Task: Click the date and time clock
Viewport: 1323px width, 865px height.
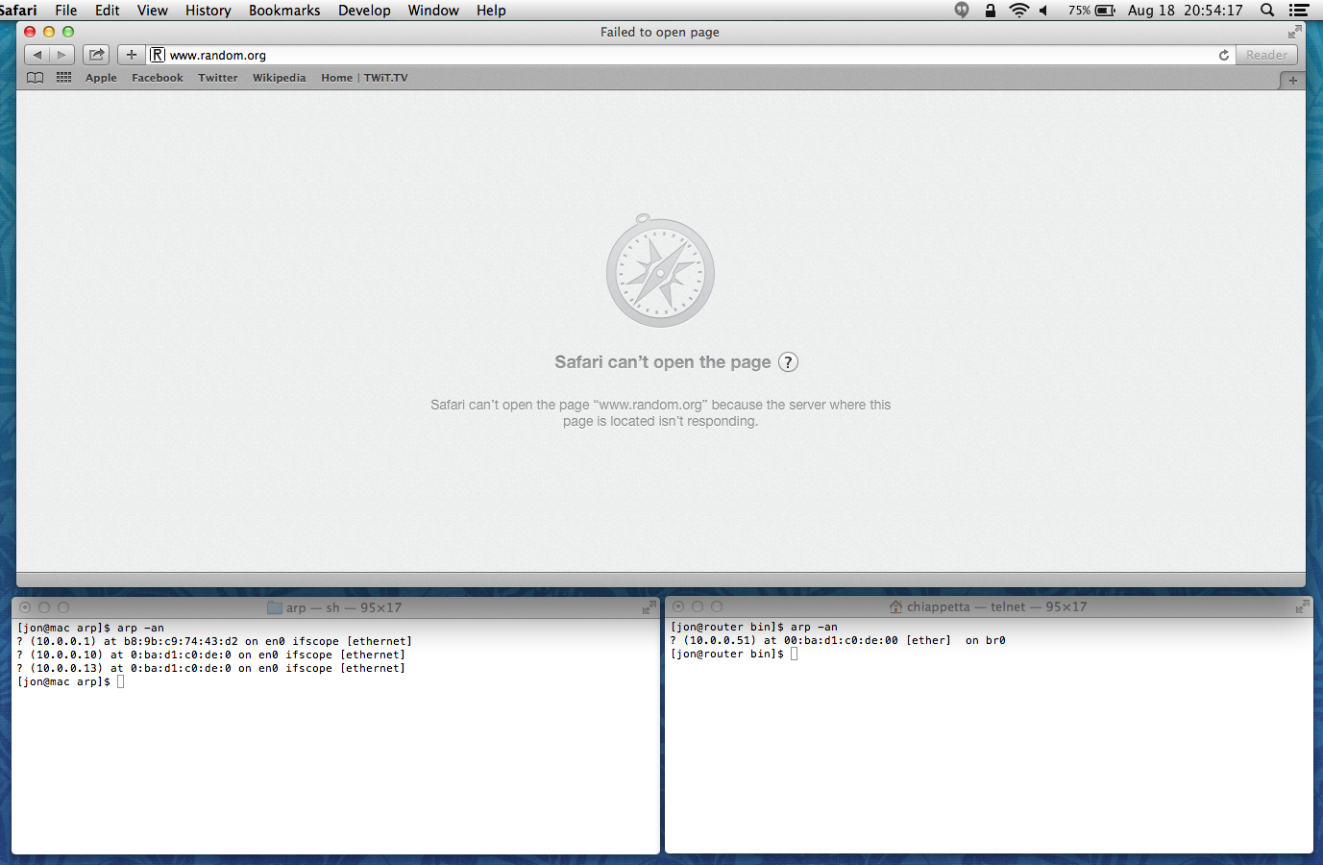Action: pyautogui.click(x=1185, y=11)
